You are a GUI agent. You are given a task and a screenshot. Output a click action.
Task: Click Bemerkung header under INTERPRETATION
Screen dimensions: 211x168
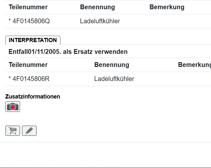[x=194, y=65]
